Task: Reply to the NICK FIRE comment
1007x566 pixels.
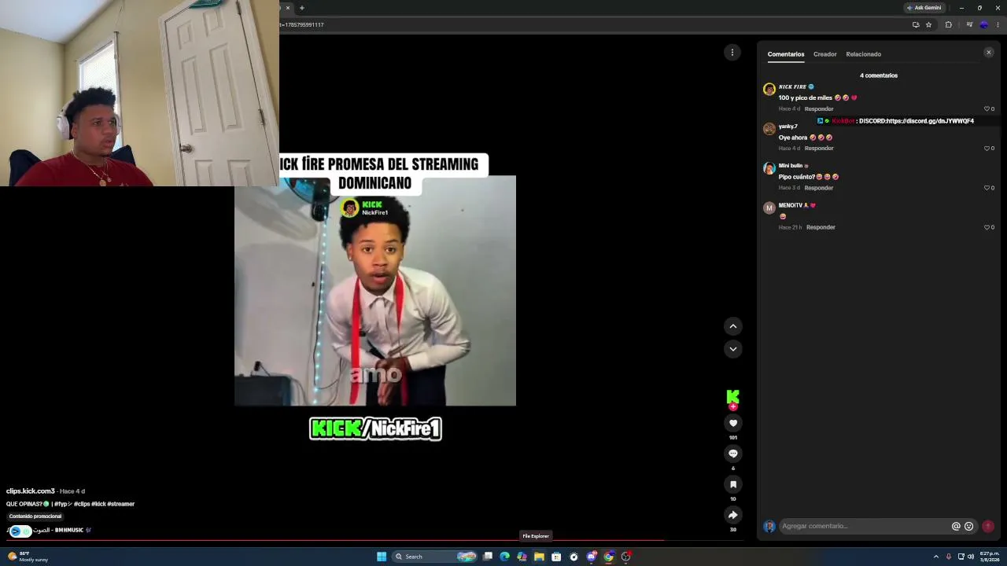Action: click(819, 109)
